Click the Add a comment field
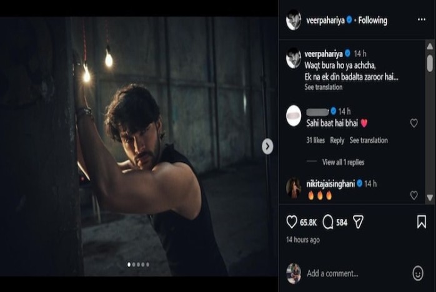Image resolution: width=436 pixels, height=292 pixels. point(350,273)
